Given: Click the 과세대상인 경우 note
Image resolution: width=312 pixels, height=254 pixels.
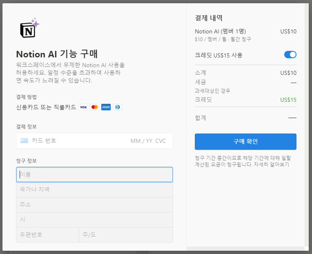Looking at the screenshot, I should [x=212, y=91].
